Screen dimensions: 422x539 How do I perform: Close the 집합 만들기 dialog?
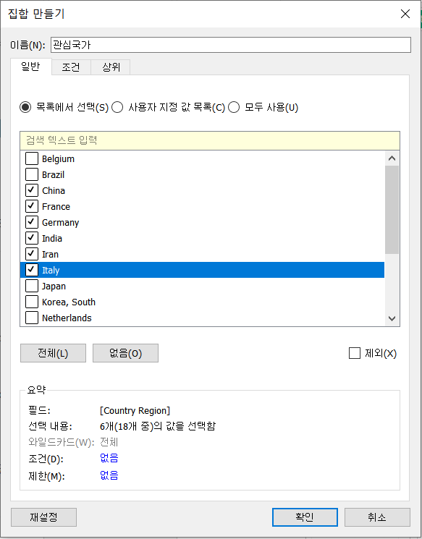405,14
